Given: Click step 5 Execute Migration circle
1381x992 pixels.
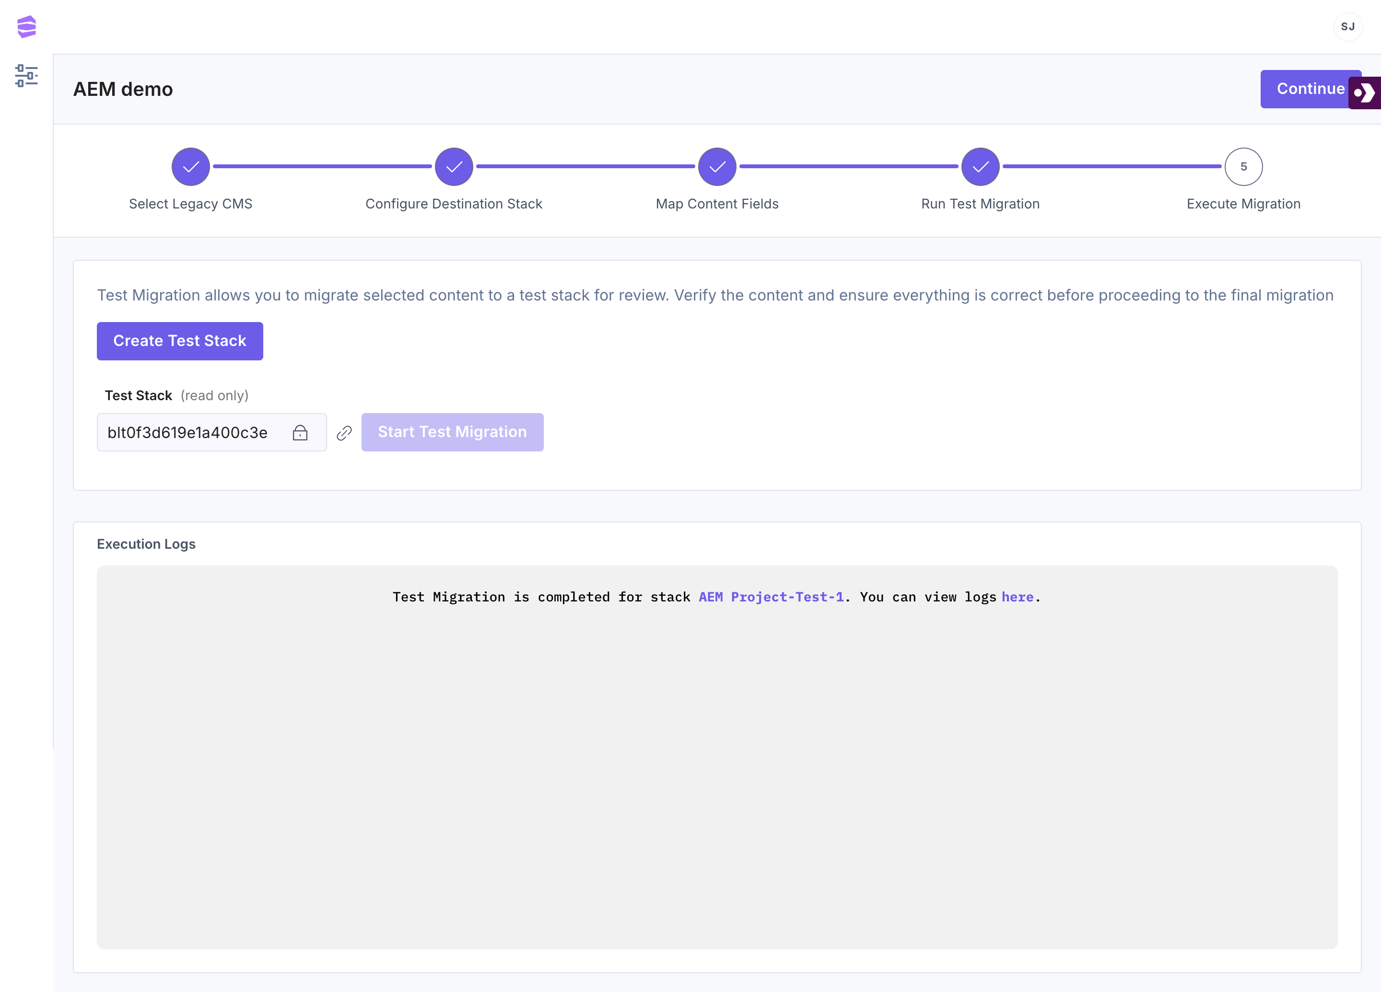Looking at the screenshot, I should pos(1243,167).
